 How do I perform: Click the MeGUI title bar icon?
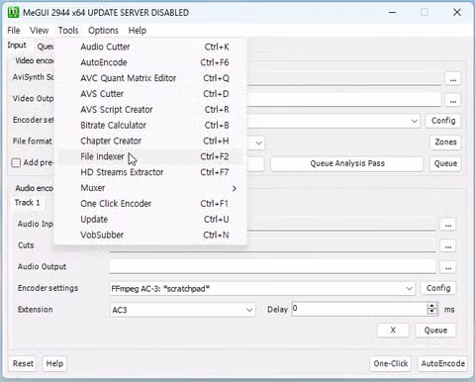click(x=14, y=13)
